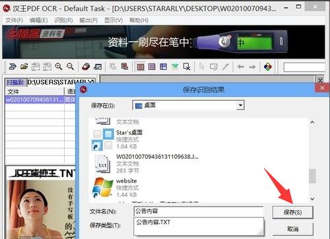This screenshot has width=330, height=239.
Task: Click the zoom out magnifier icon
Action: 70,66
